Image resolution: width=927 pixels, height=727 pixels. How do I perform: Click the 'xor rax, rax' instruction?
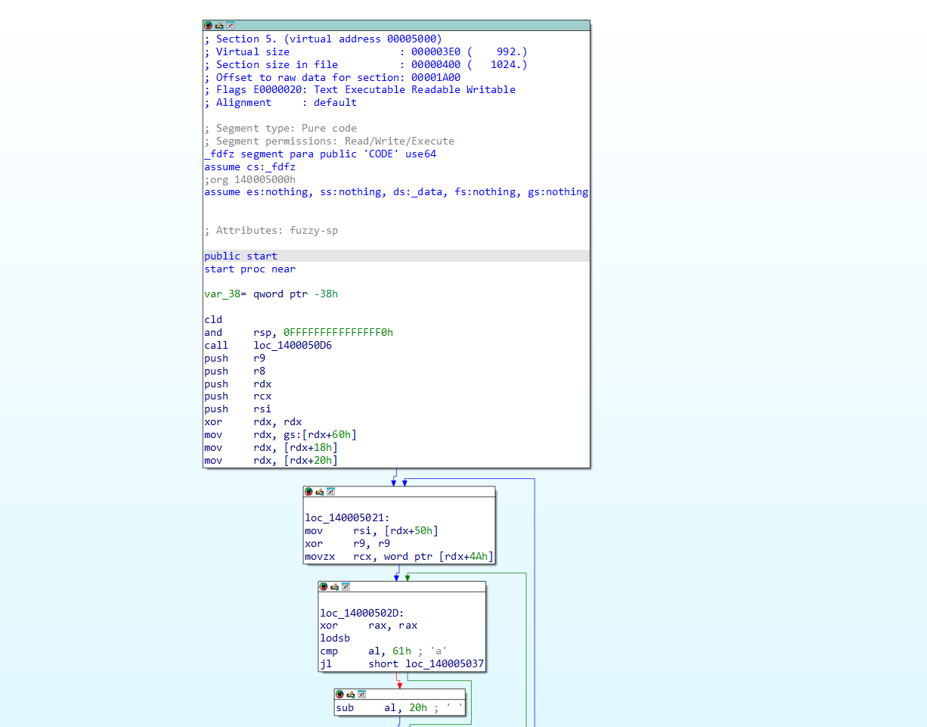tap(368, 626)
